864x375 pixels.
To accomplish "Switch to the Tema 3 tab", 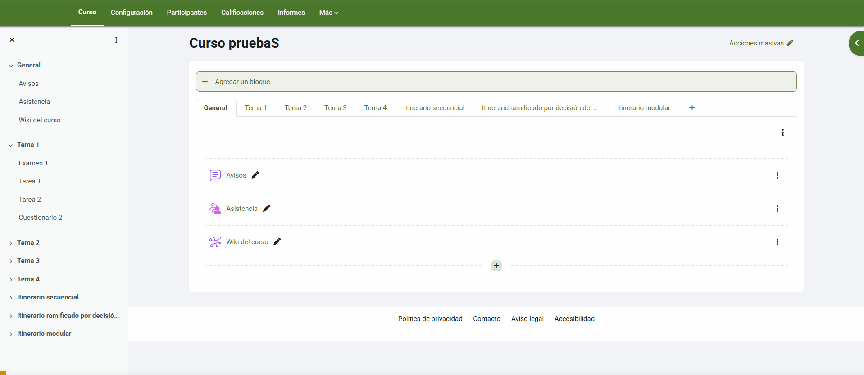I will pos(336,108).
